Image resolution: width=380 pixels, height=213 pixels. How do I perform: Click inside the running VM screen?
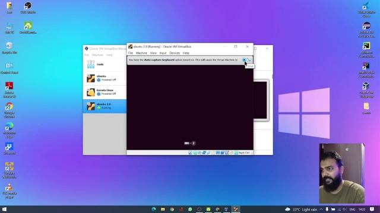[x=190, y=107]
